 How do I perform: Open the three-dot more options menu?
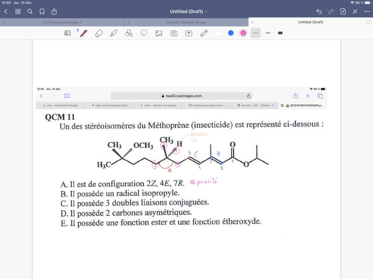(367, 12)
